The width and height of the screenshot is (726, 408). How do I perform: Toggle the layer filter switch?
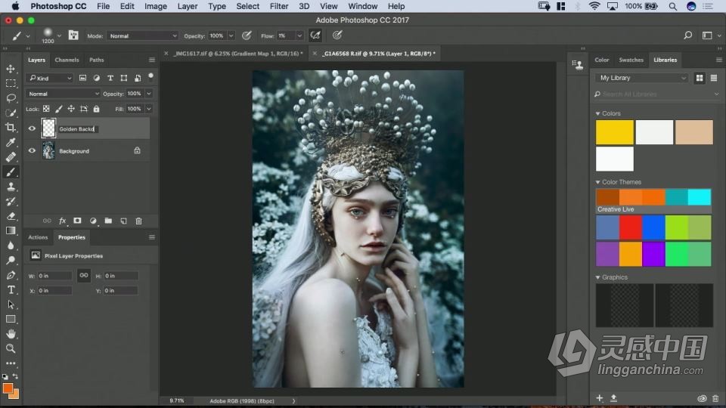point(150,76)
